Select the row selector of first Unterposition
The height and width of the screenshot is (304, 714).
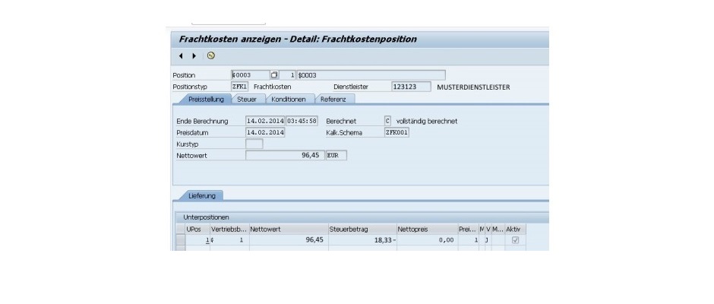click(x=180, y=240)
